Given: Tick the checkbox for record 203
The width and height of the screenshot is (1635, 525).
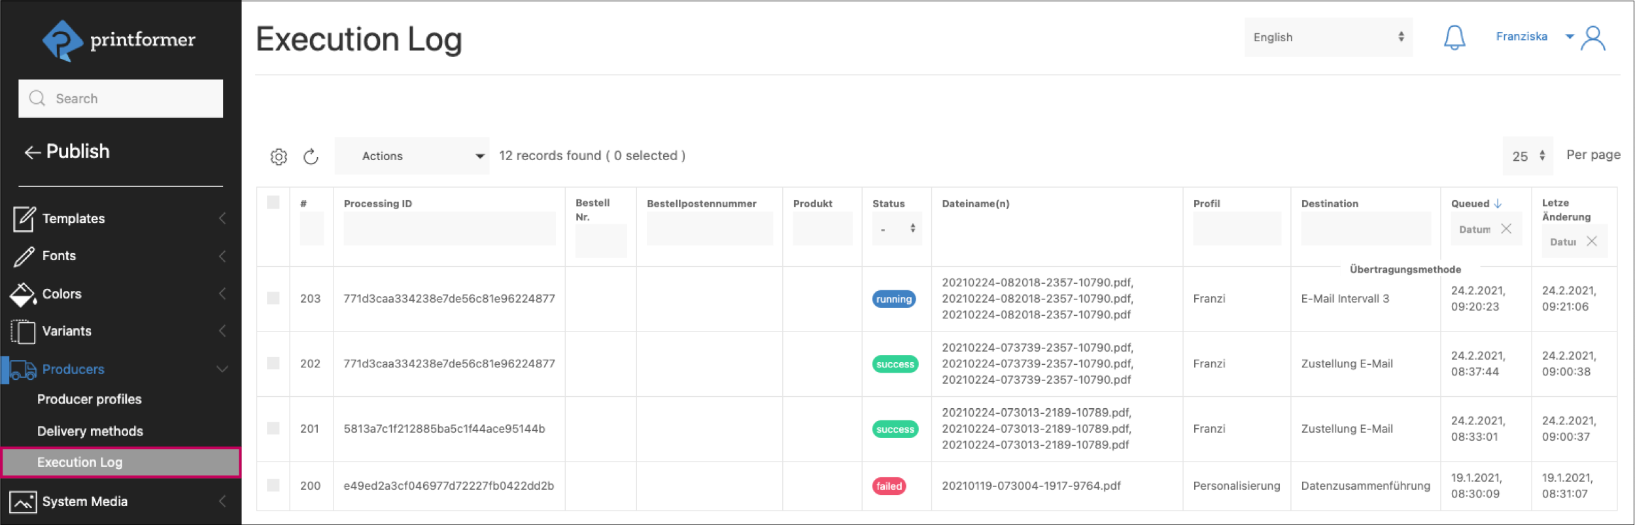Looking at the screenshot, I should [273, 298].
